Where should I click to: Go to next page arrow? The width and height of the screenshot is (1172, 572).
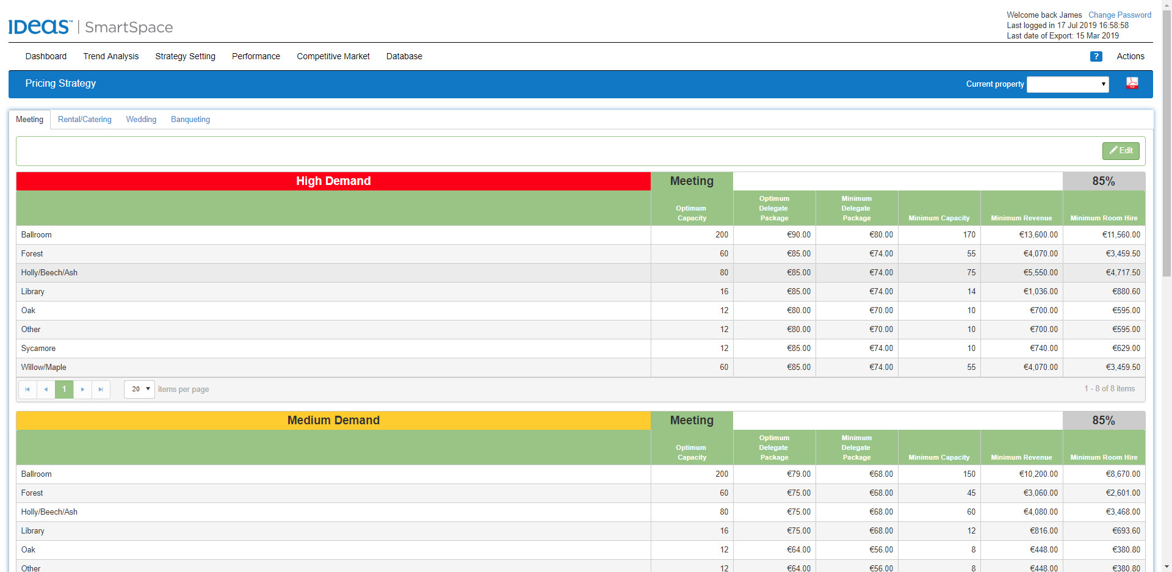pos(82,389)
